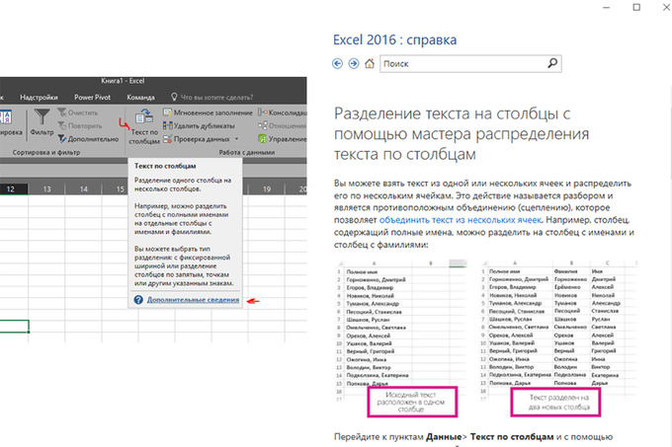Click the magnifier search icon in help
Viewport: 672px width, 447px height.
552,63
